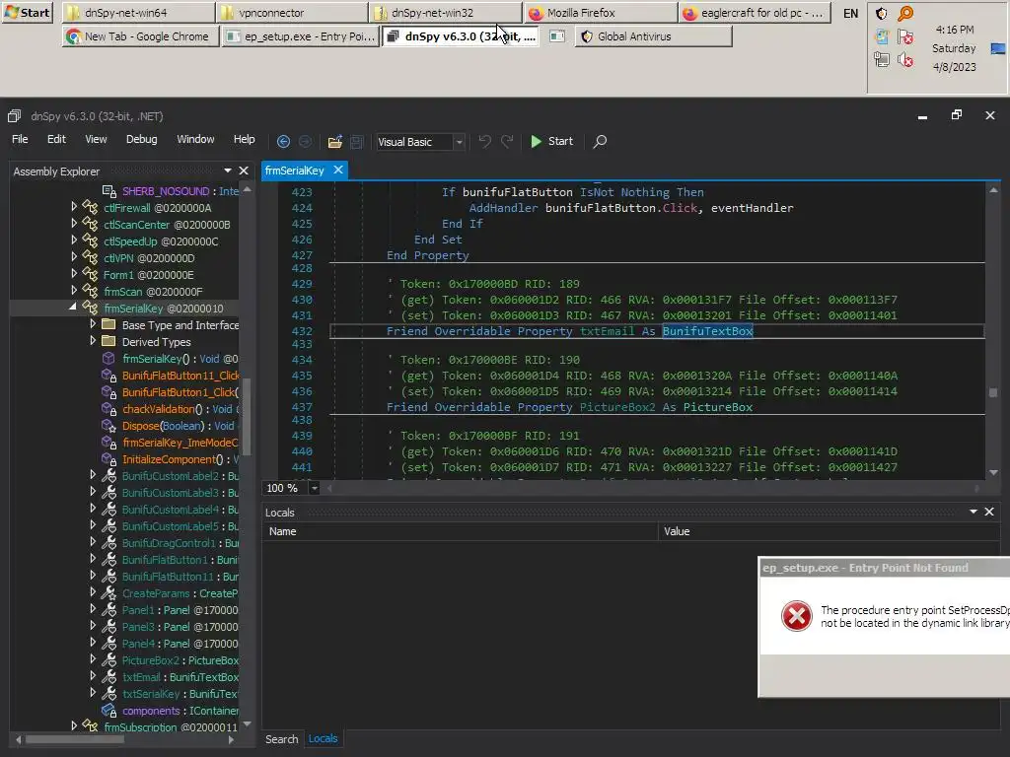This screenshot has width=1010, height=757.
Task: Open the Edit menu
Action: coord(56,139)
